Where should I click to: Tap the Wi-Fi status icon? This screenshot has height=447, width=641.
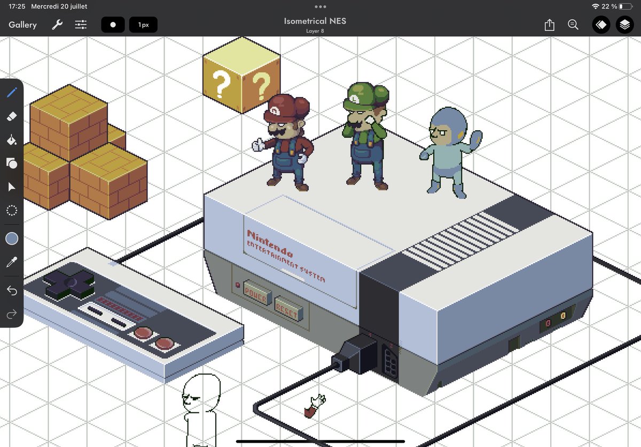pos(596,6)
